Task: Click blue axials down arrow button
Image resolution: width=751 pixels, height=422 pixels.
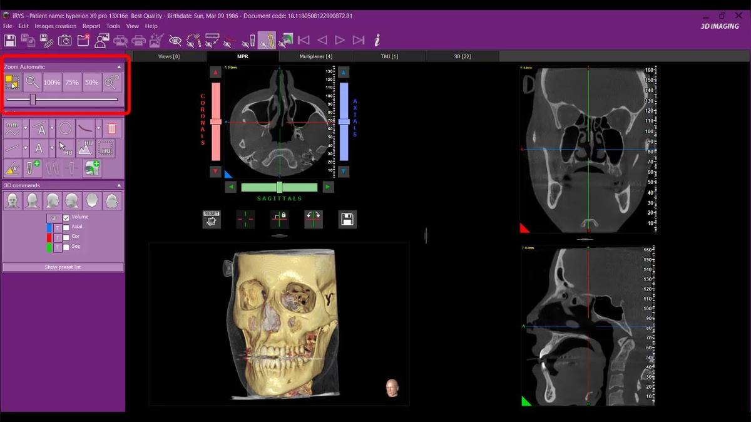Action: tap(344, 172)
